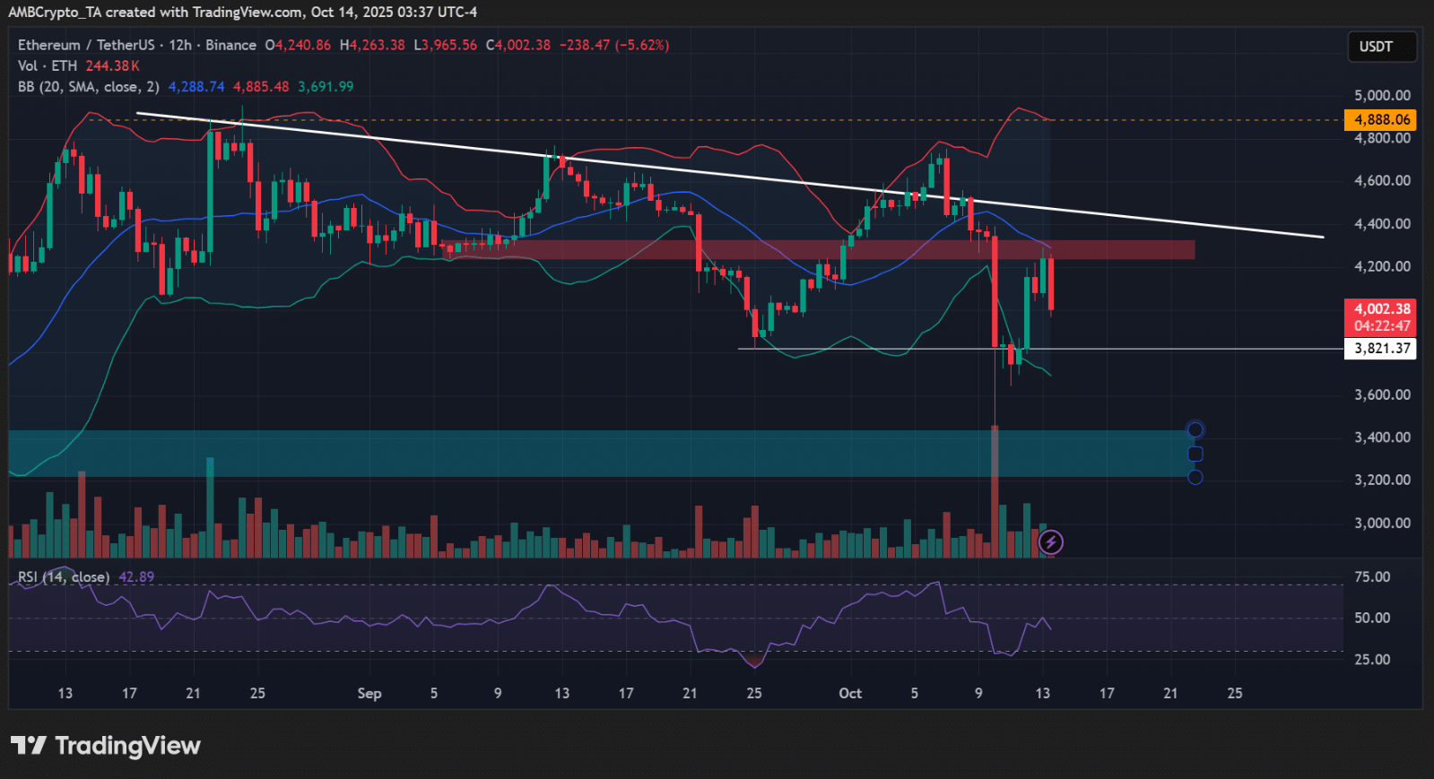Click the Sep label on time axis
The width and height of the screenshot is (1434, 779).
(369, 693)
